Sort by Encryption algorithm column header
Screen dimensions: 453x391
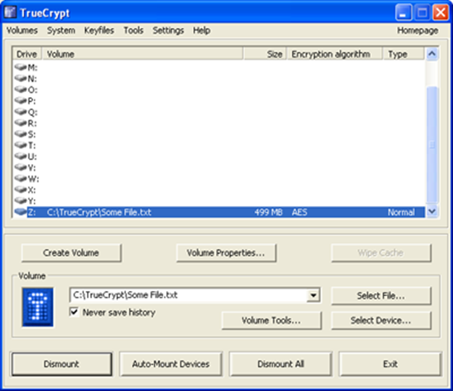[335, 54]
